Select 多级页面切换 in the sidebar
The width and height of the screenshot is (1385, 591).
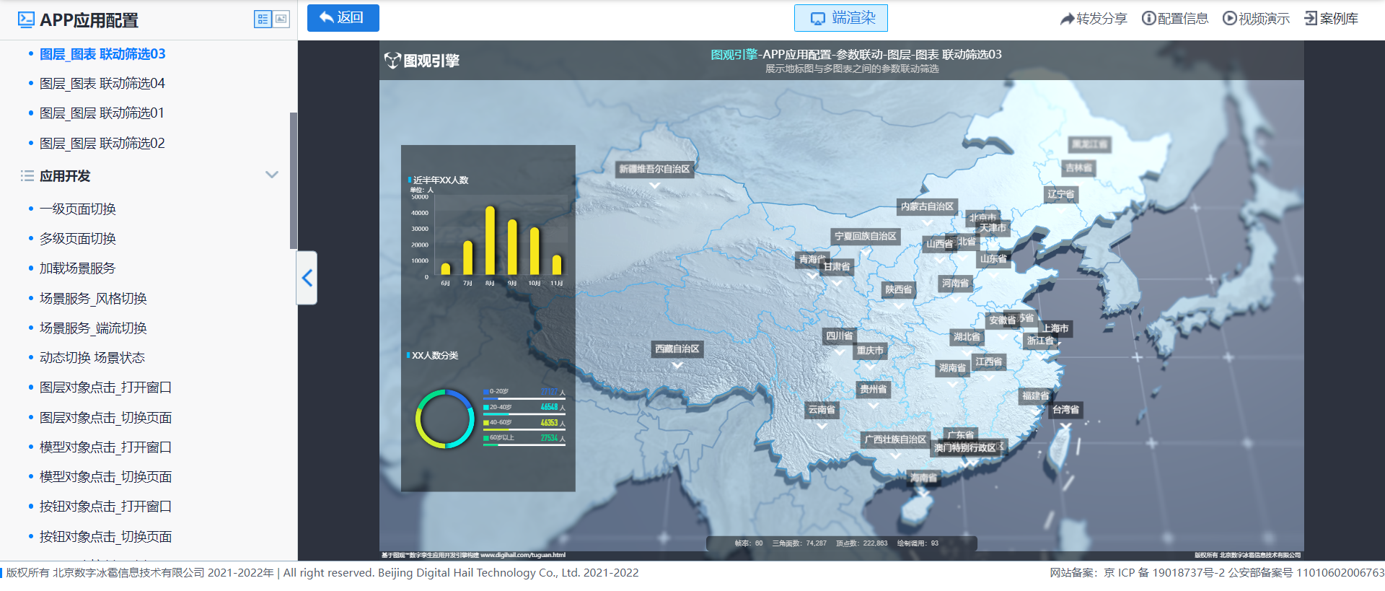(77, 239)
